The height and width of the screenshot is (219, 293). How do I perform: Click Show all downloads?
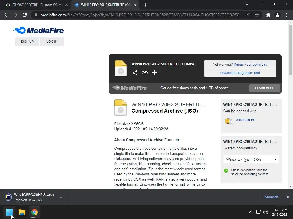point(271,197)
